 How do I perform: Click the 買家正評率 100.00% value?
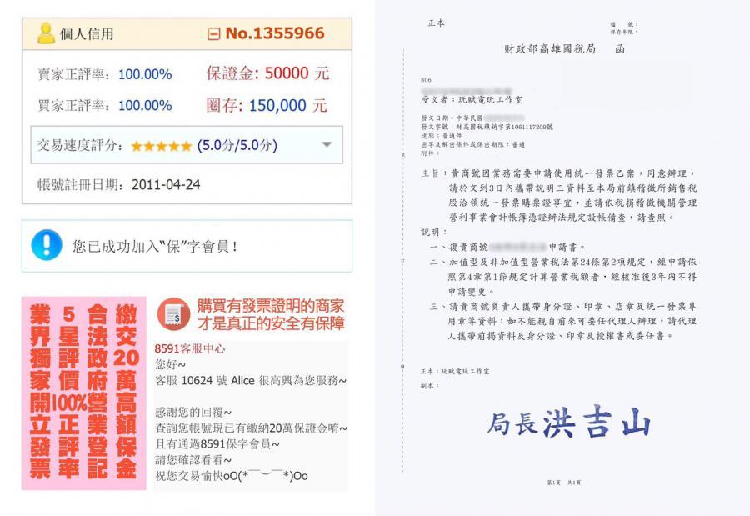(145, 106)
